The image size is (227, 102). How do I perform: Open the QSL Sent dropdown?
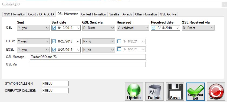point(33,28)
